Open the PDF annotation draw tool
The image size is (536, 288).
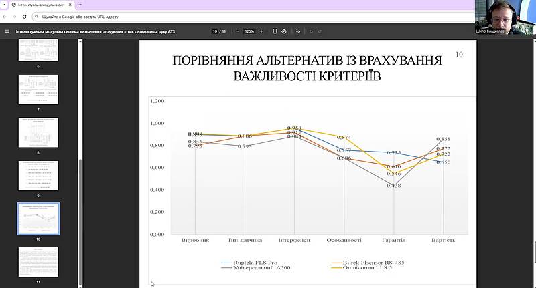pyautogui.click(x=298, y=31)
